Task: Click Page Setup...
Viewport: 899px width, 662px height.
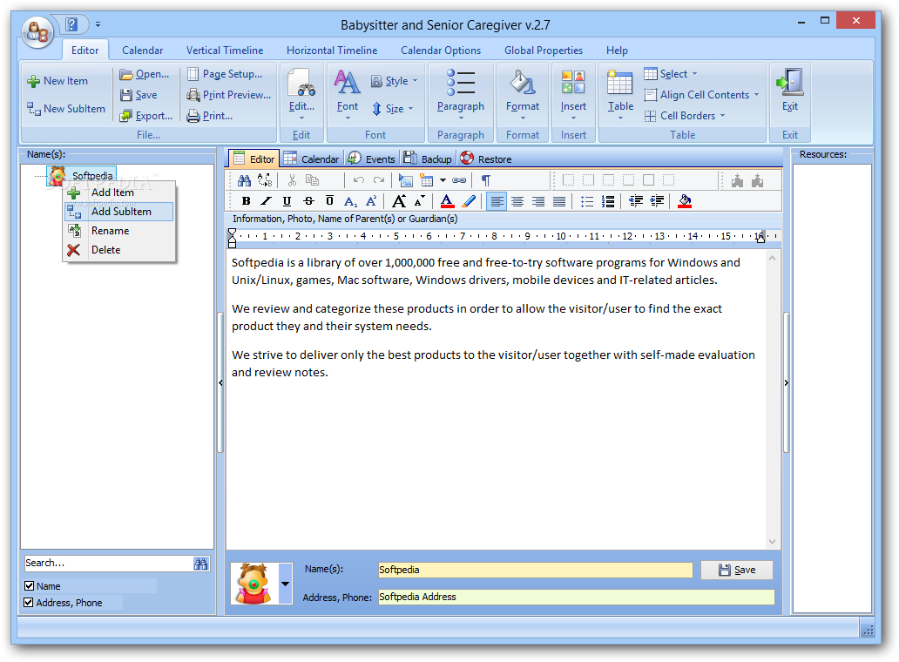Action: [x=225, y=75]
